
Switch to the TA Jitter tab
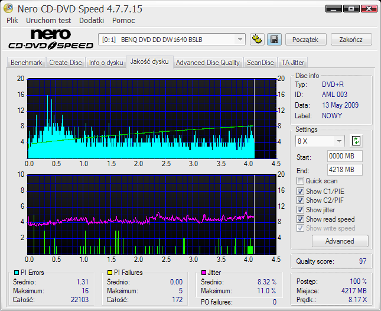pos(292,63)
